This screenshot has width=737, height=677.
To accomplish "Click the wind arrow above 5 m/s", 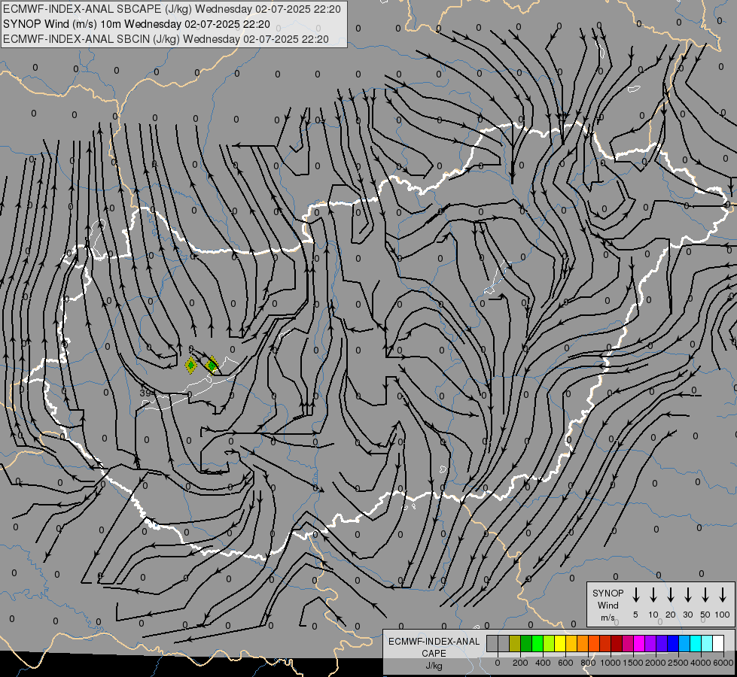I will tap(635, 595).
